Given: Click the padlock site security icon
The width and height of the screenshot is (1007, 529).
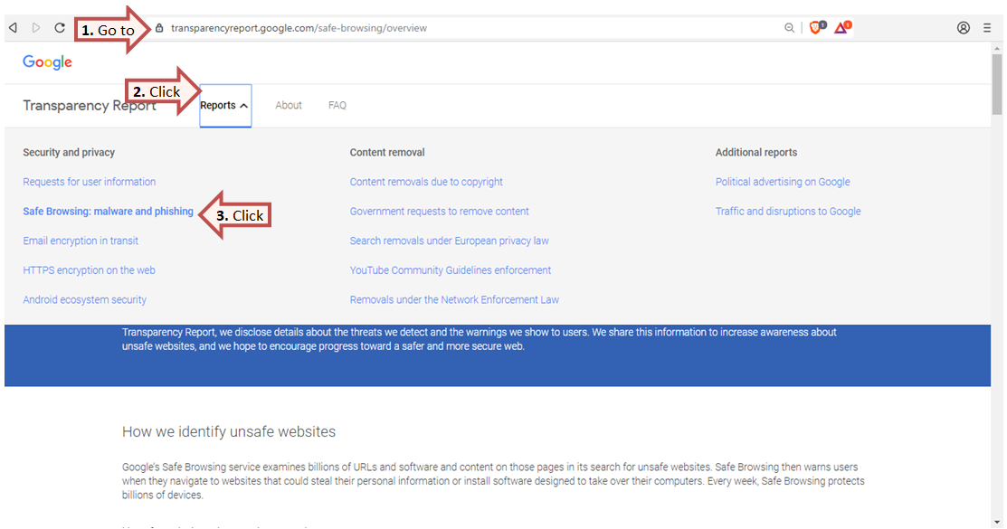Looking at the screenshot, I should click(159, 28).
